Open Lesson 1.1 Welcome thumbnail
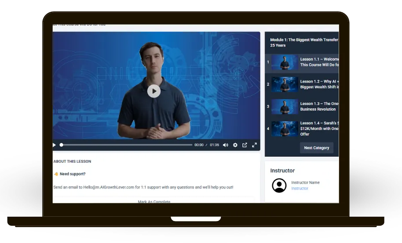The image size is (402, 243). 285,62
